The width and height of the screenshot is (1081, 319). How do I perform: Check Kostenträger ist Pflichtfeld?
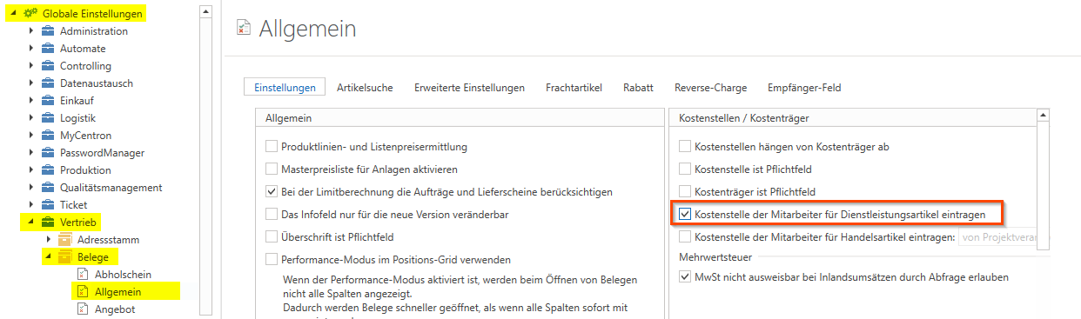pyautogui.click(x=685, y=191)
